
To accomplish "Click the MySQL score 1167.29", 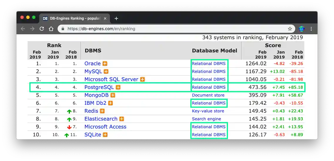I will [x=256, y=71].
